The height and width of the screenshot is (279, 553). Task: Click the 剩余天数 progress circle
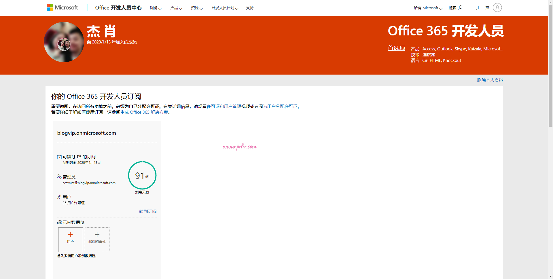(x=142, y=175)
